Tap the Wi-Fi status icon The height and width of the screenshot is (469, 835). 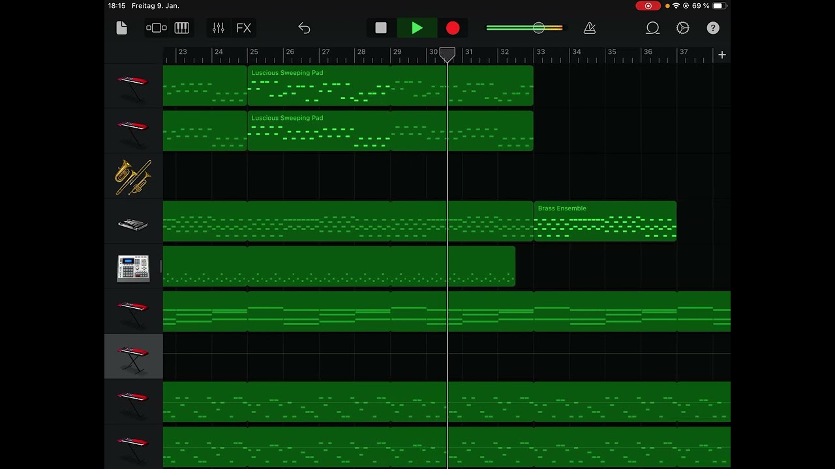[x=676, y=6]
